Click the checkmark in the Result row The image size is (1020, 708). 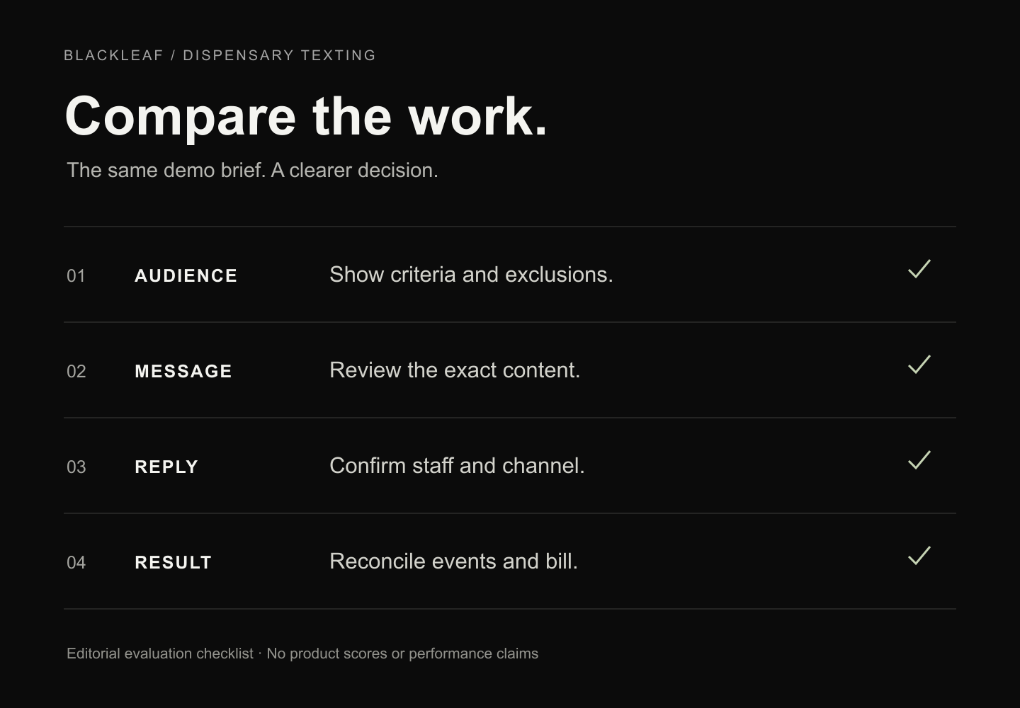(919, 556)
